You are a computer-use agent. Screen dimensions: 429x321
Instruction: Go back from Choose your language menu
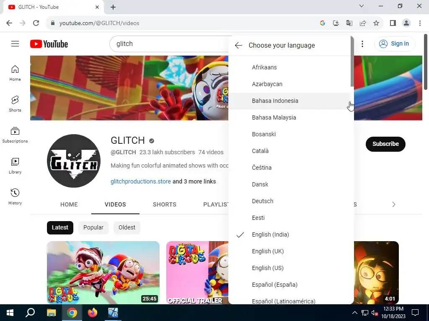tap(238, 45)
